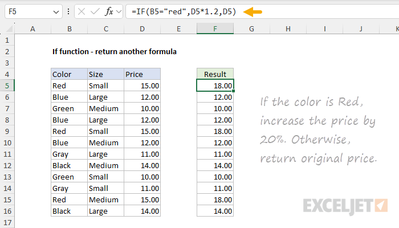Select 'Red' in row 15
Image resolution: width=399 pixels, height=228 pixels.
(69, 199)
